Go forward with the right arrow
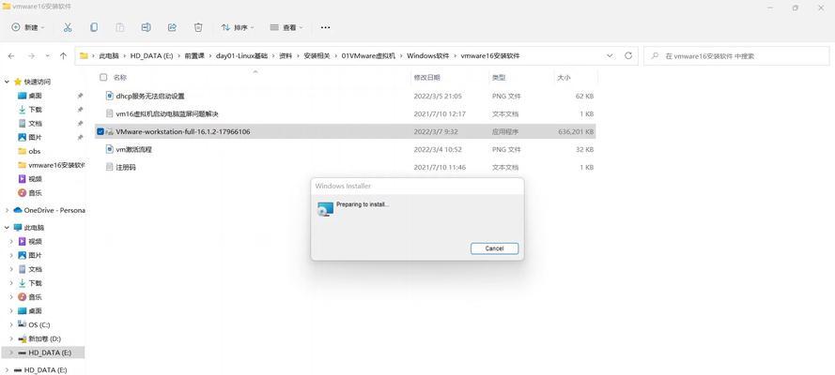Viewport: 835px width, 375px height. [31, 55]
